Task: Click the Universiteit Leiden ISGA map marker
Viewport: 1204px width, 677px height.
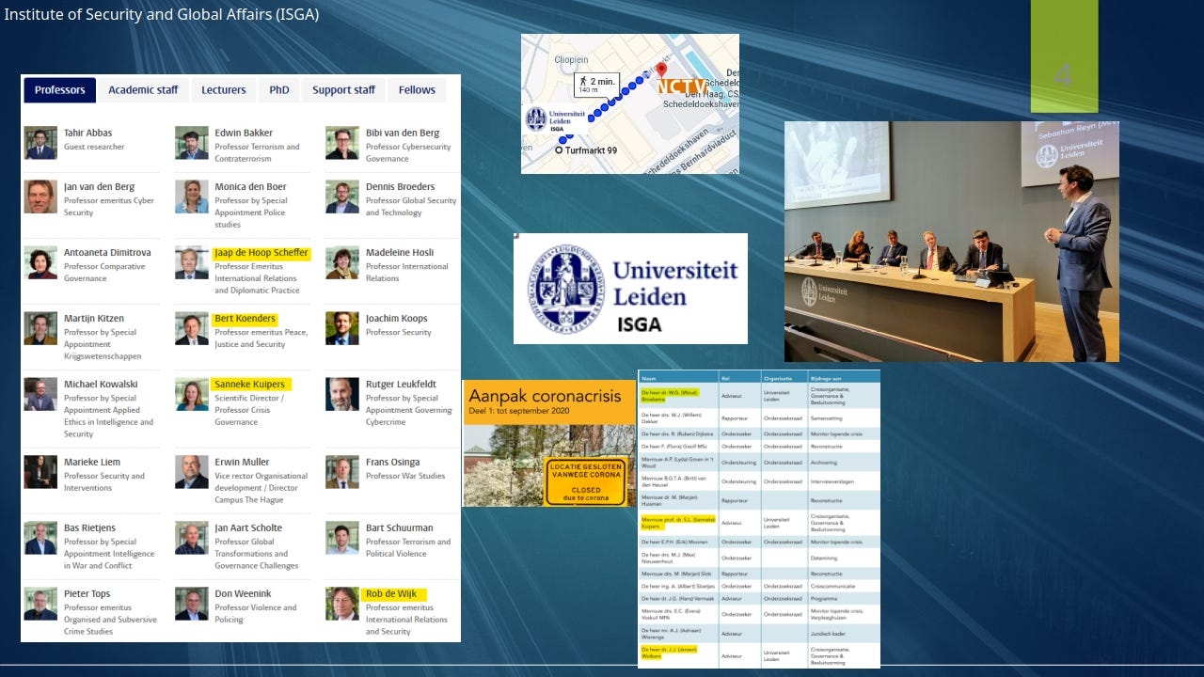Action: pyautogui.click(x=554, y=121)
